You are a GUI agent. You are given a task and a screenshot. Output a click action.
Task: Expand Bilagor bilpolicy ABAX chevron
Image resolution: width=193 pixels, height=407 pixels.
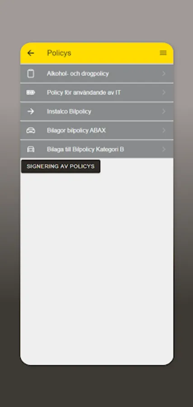[x=164, y=130]
